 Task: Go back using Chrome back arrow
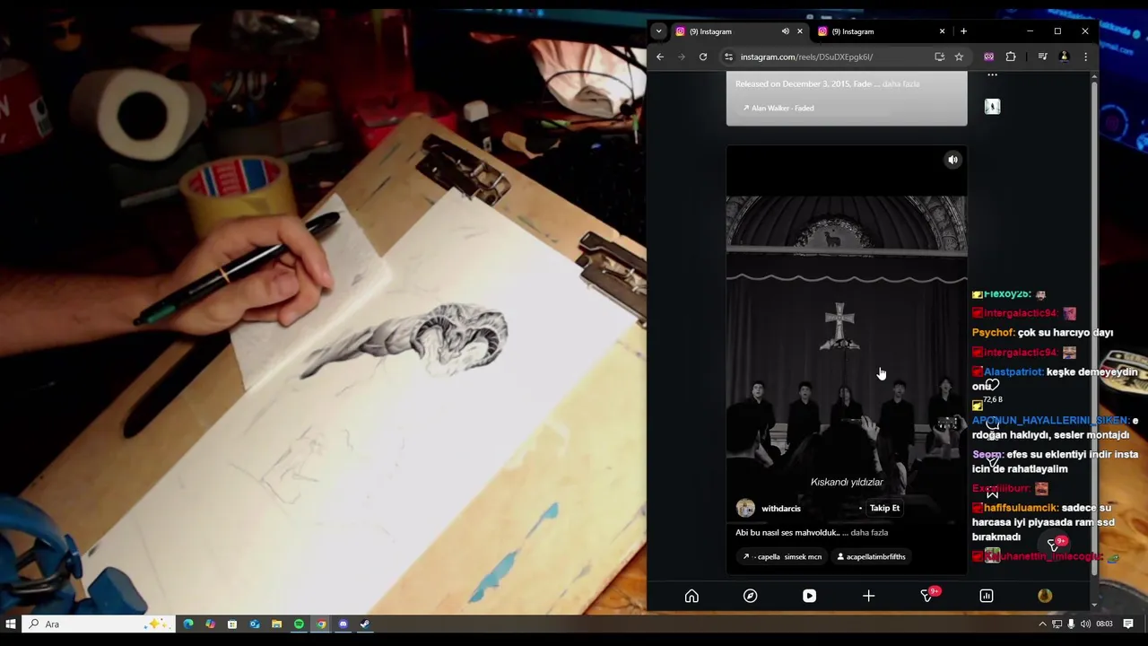660,57
